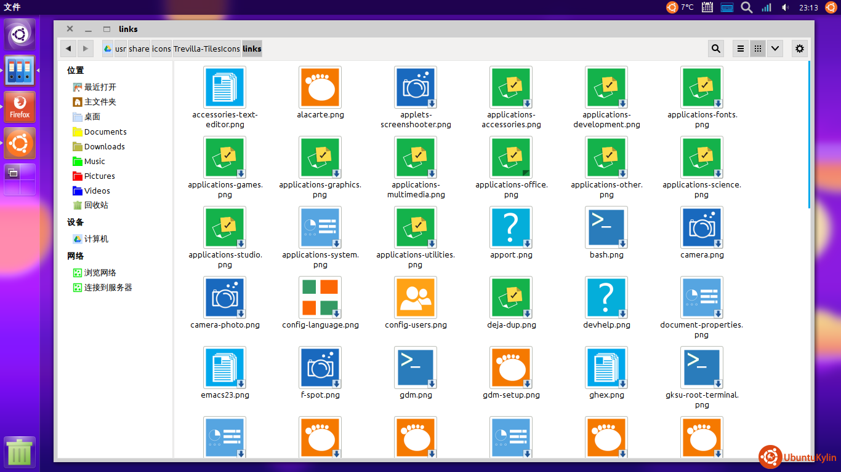Viewport: 841px width, 472px height.
Task: Go forward with the right arrow button
Action: tap(86, 49)
